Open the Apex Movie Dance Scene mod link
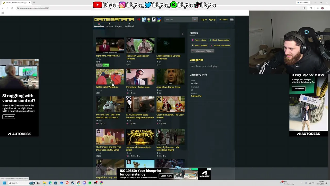 click(168, 87)
